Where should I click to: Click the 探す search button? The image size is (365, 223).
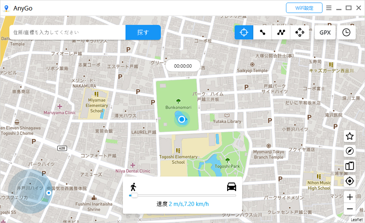[143, 32]
